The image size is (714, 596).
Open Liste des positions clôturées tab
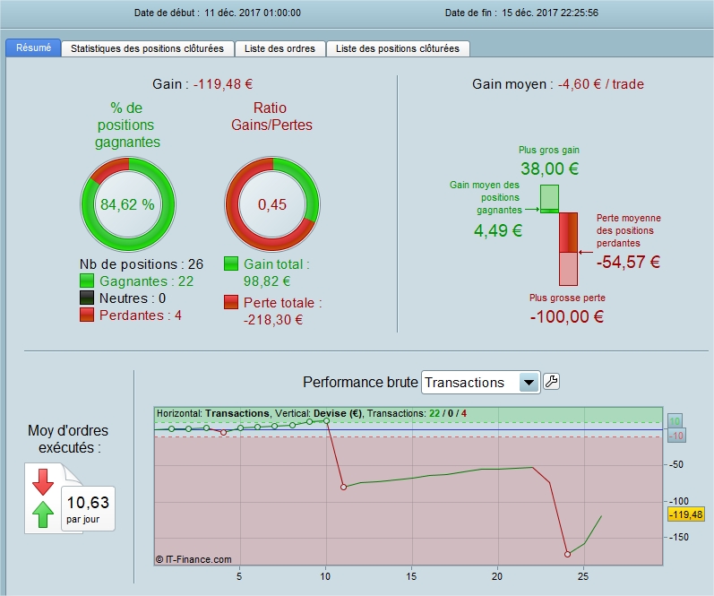tap(398, 48)
